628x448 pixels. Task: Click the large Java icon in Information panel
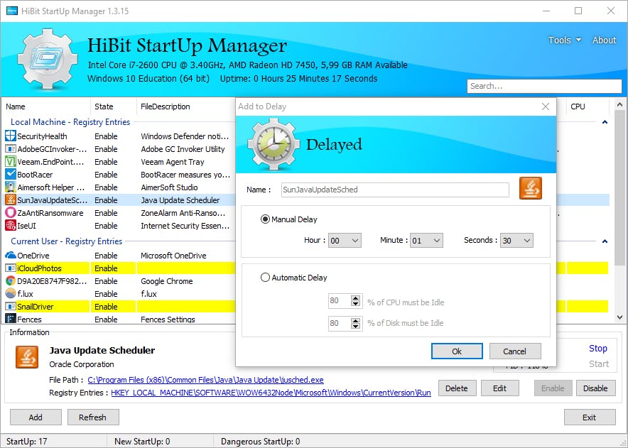pyautogui.click(x=27, y=357)
